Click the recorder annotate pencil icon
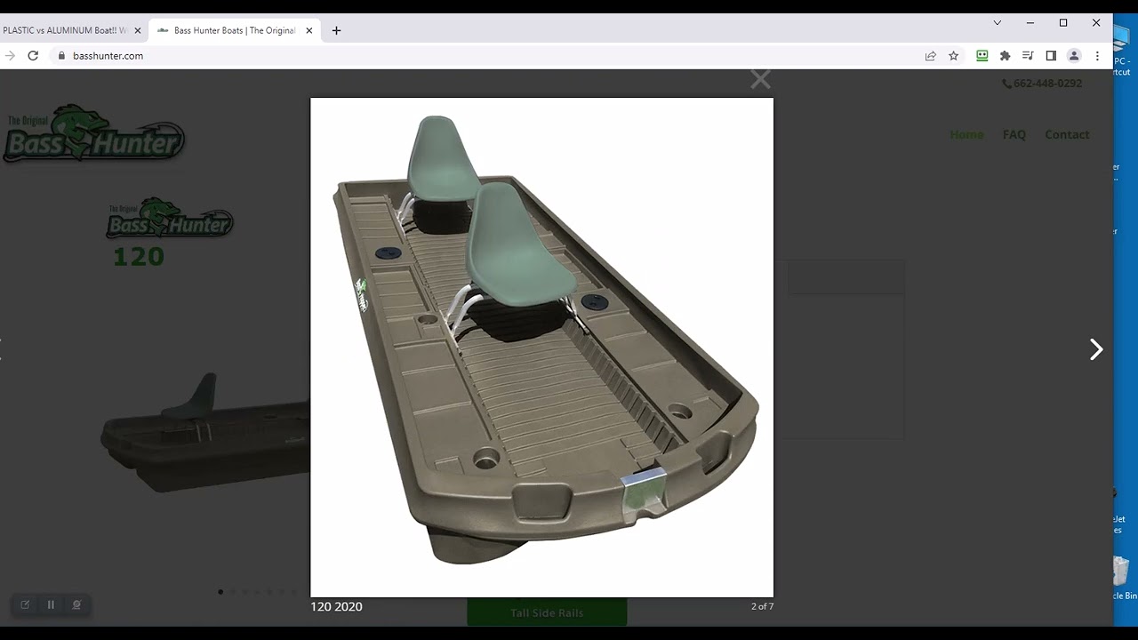Image resolution: width=1138 pixels, height=640 pixels. coord(25,604)
